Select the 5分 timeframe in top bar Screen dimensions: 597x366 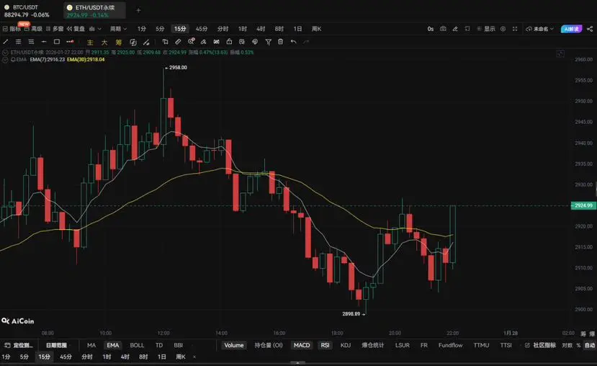[160, 29]
